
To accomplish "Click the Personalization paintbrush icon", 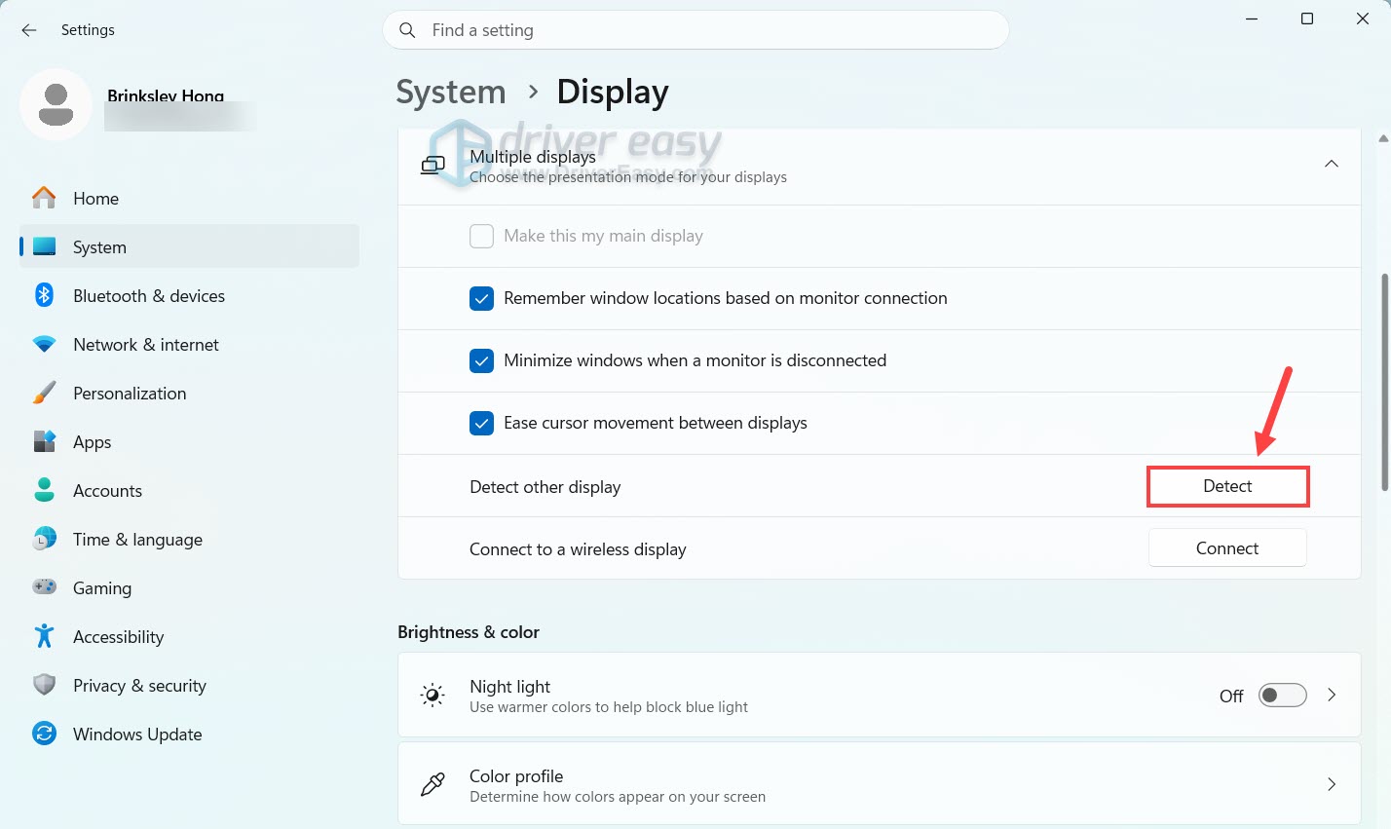I will pyautogui.click(x=44, y=393).
